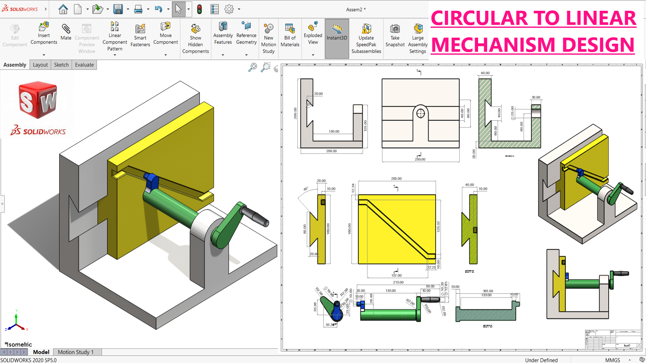Viewport: 646px width, 363px height.
Task: Click Take Snapshot camera icon
Action: 395,29
